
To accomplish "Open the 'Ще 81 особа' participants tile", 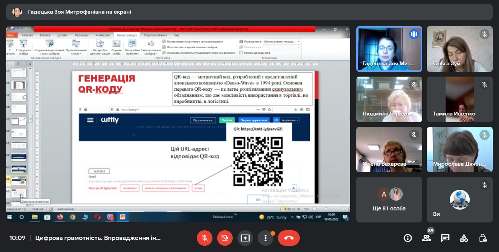I will [x=389, y=199].
